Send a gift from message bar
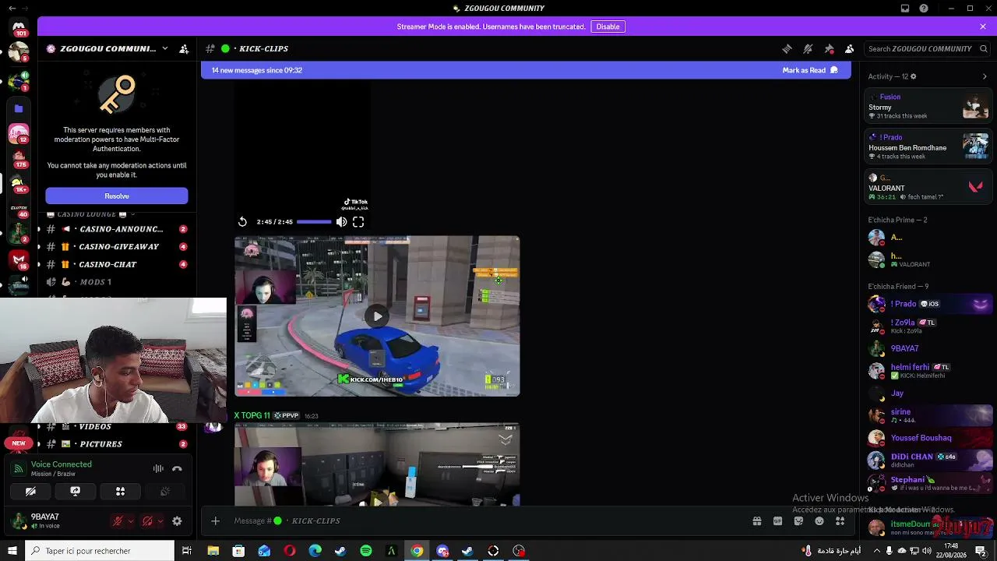 pyautogui.click(x=757, y=520)
